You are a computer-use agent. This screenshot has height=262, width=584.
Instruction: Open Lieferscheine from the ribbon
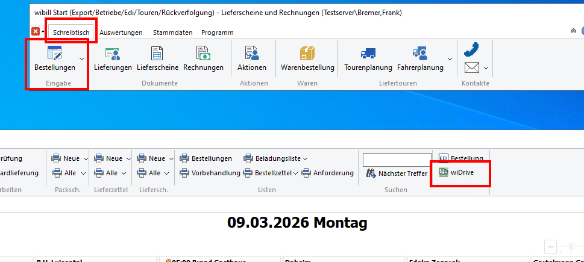158,54
